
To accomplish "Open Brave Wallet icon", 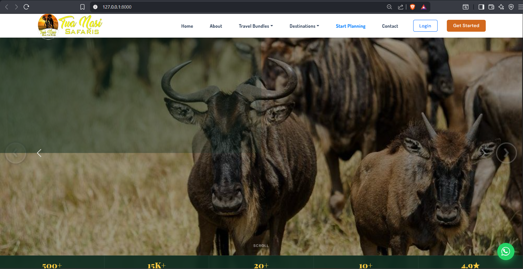I will tap(491, 7).
